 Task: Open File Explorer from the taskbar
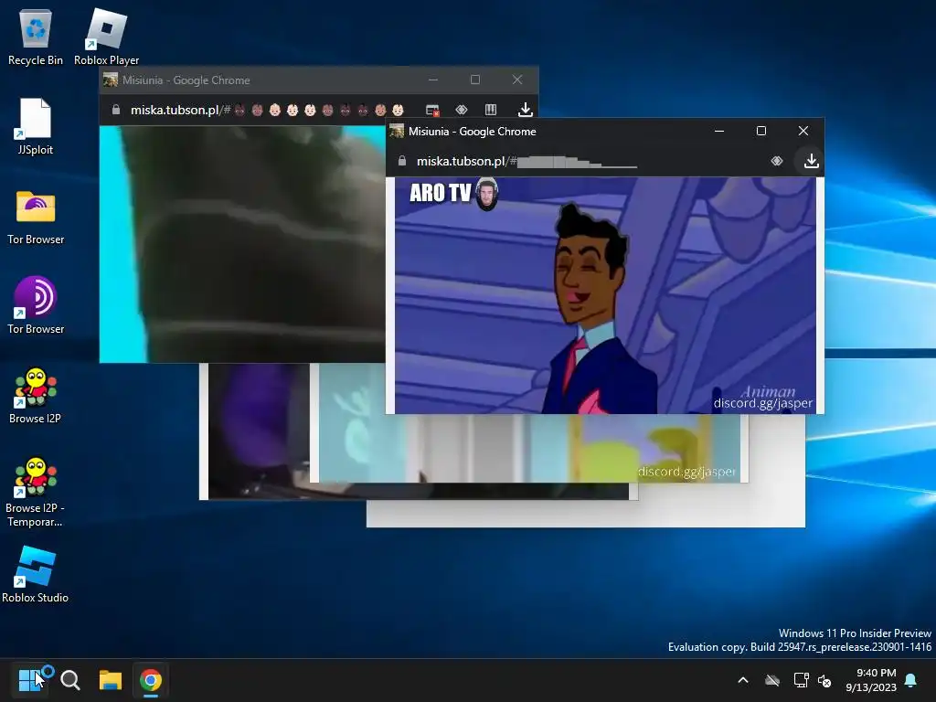click(111, 680)
